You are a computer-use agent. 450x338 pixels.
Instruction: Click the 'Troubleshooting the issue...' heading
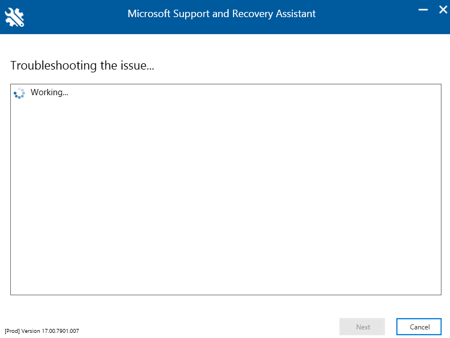point(83,66)
